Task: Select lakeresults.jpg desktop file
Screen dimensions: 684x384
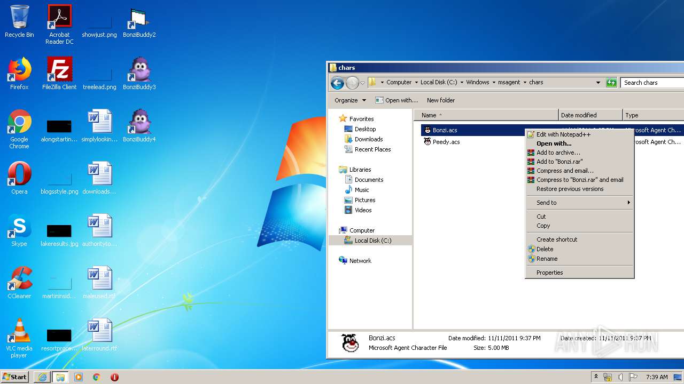Action: point(59,235)
